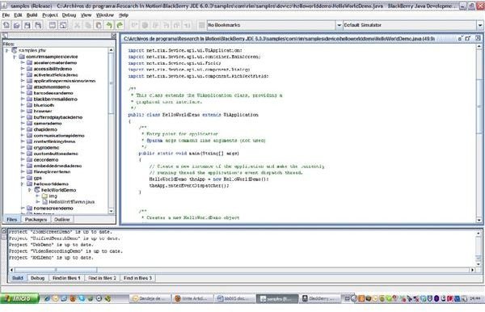Select the Build output tab

18,278
